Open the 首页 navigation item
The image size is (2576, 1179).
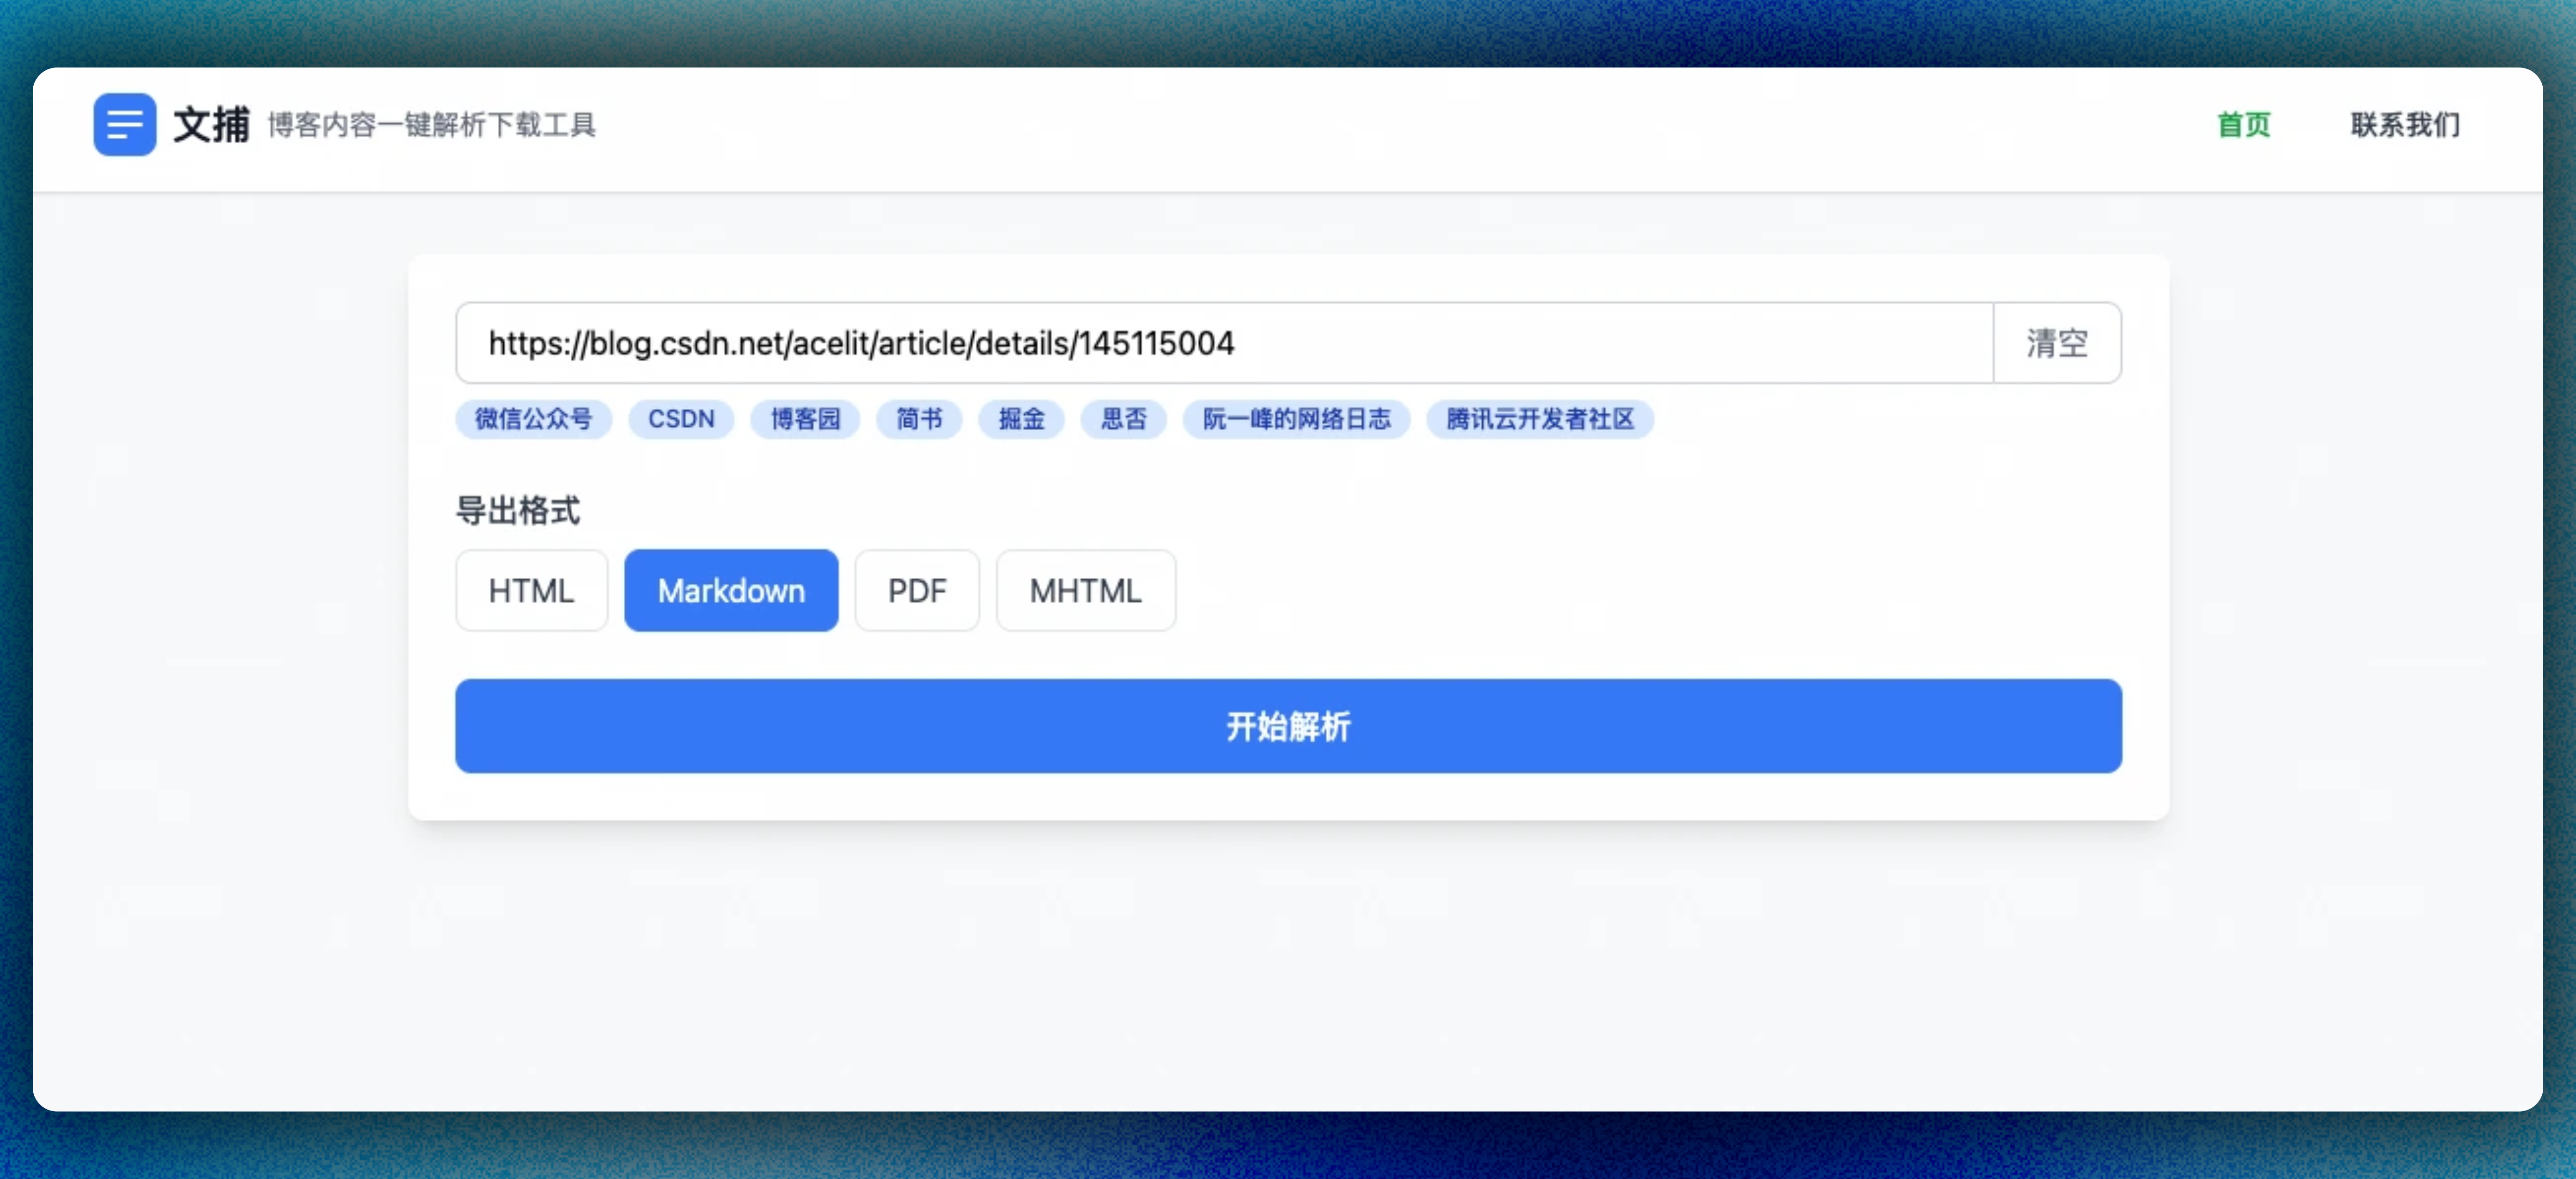tap(2243, 125)
